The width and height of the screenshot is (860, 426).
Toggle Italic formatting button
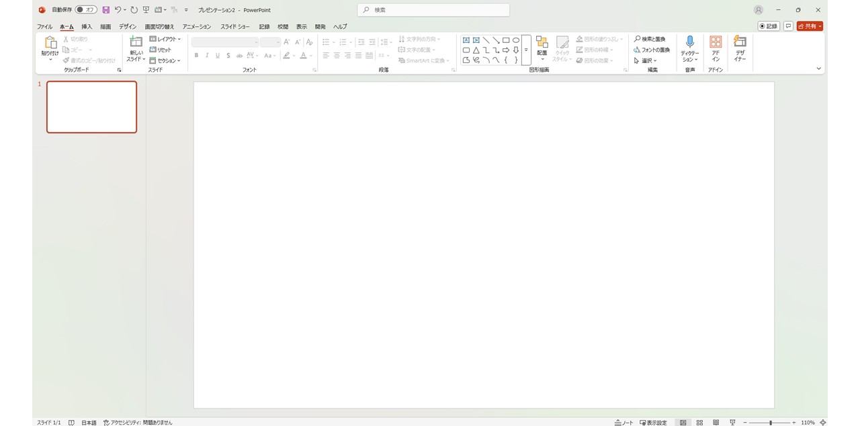click(x=207, y=56)
